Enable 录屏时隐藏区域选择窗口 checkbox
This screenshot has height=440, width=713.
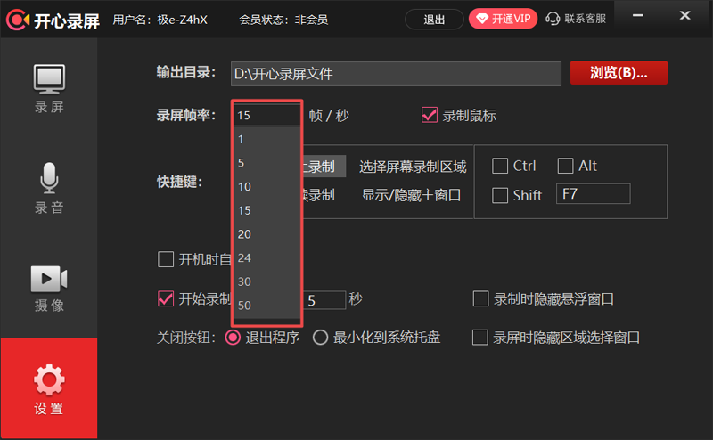tap(480, 338)
